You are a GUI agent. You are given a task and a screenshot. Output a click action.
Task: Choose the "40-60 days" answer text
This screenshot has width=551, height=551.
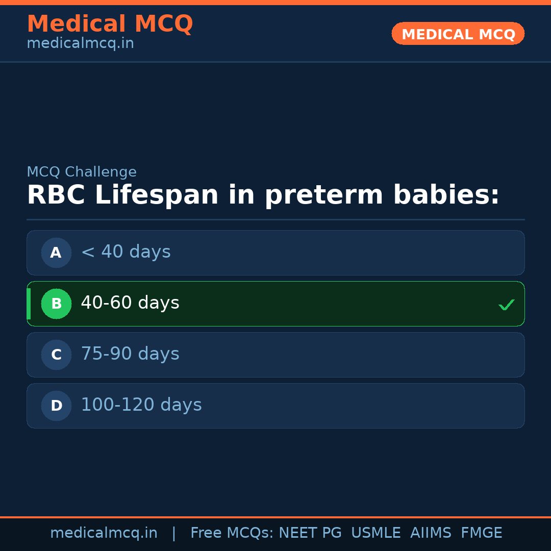pyautogui.click(x=130, y=303)
